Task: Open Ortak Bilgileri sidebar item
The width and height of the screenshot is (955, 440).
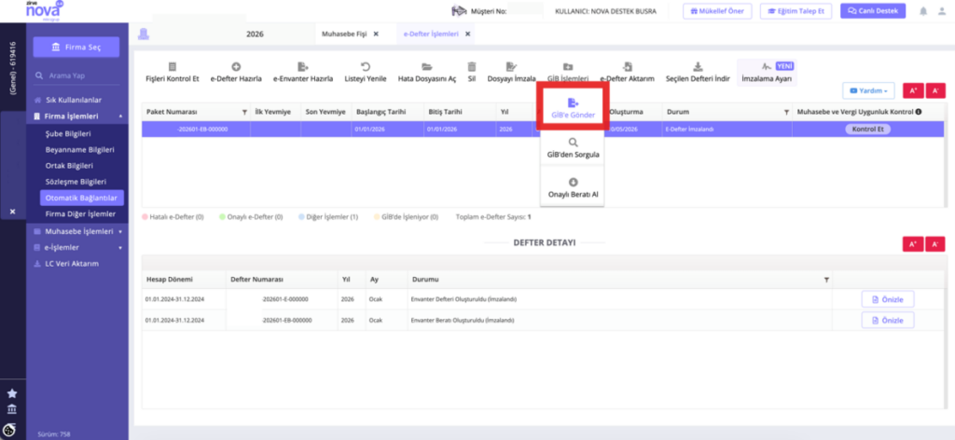Action: 69,166
